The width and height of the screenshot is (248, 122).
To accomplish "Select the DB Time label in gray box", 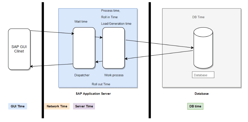I will 198,17.
